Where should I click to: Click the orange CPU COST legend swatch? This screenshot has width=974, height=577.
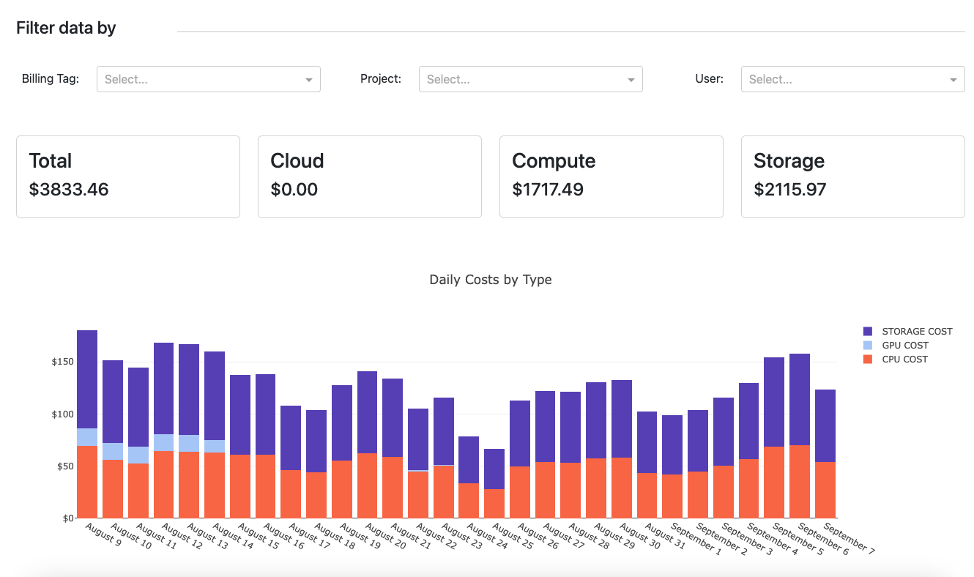[x=868, y=360]
